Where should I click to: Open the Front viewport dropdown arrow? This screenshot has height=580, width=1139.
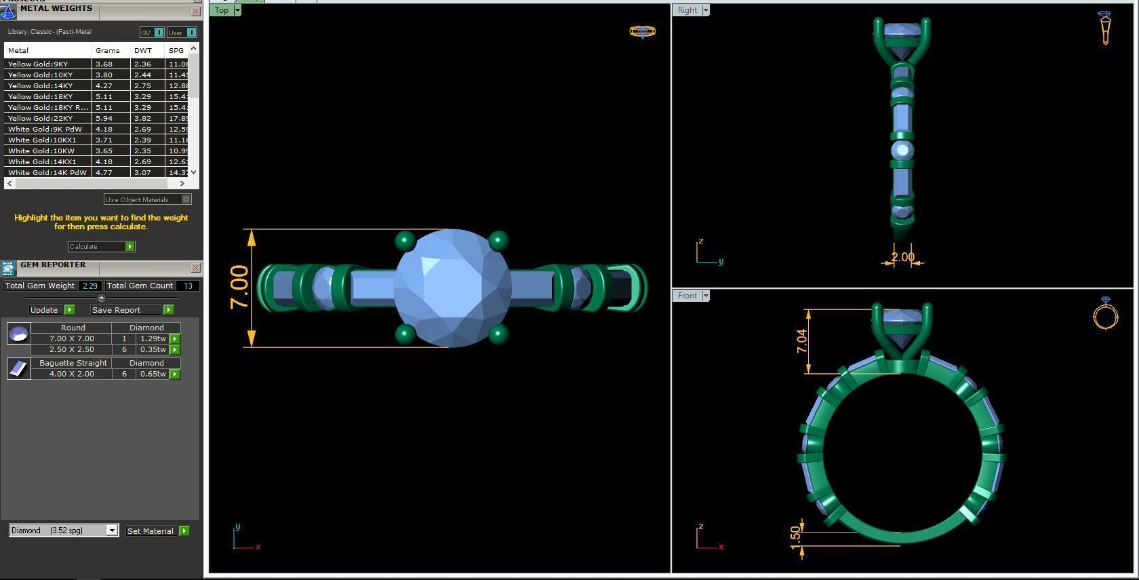(x=706, y=296)
